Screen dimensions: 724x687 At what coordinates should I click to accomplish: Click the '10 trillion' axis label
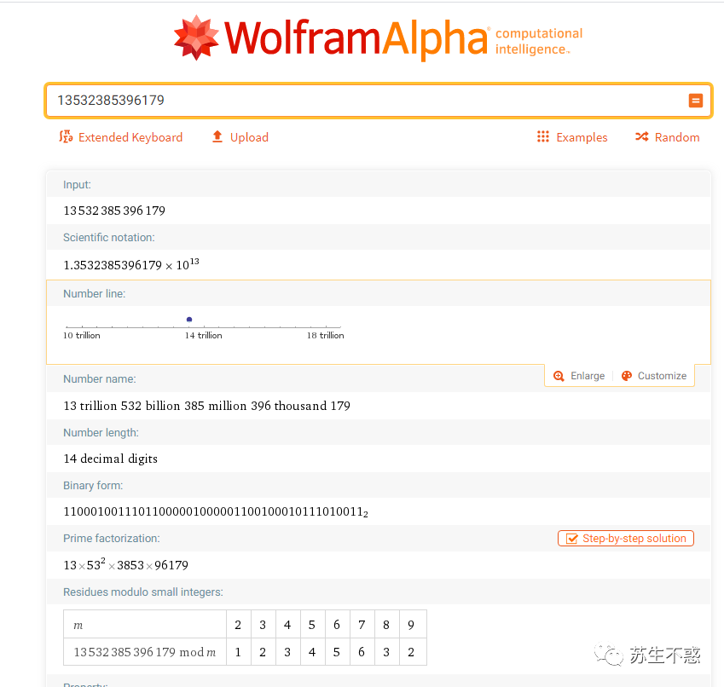pyautogui.click(x=82, y=336)
